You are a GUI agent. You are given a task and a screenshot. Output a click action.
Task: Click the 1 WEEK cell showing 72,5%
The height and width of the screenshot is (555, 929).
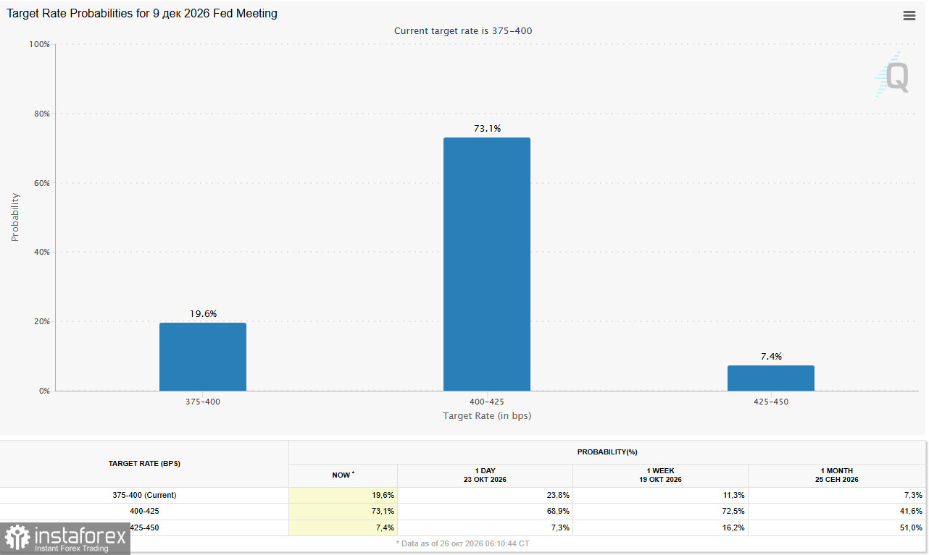tap(660, 511)
